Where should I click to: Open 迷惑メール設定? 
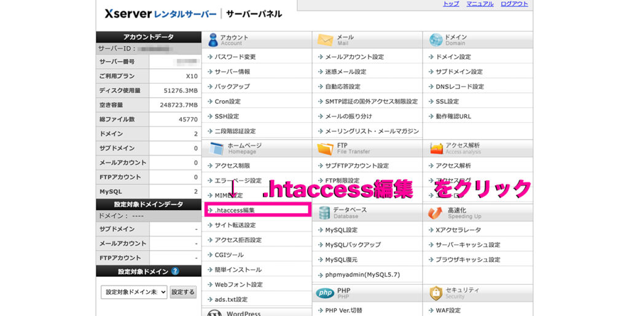pyautogui.click(x=345, y=71)
